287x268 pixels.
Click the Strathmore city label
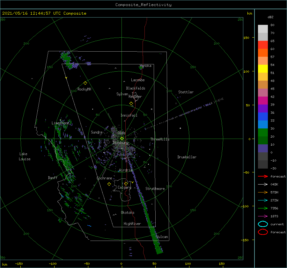(155, 189)
